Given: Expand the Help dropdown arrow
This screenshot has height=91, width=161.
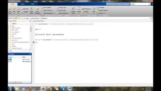Looking at the screenshot, I should pyautogui.click(x=94, y=13).
